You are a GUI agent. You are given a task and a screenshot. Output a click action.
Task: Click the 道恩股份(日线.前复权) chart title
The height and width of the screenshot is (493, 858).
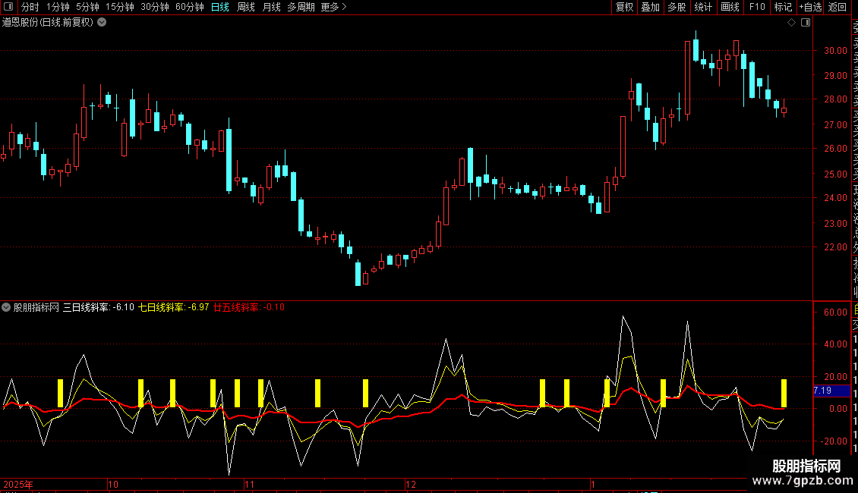click(x=48, y=23)
